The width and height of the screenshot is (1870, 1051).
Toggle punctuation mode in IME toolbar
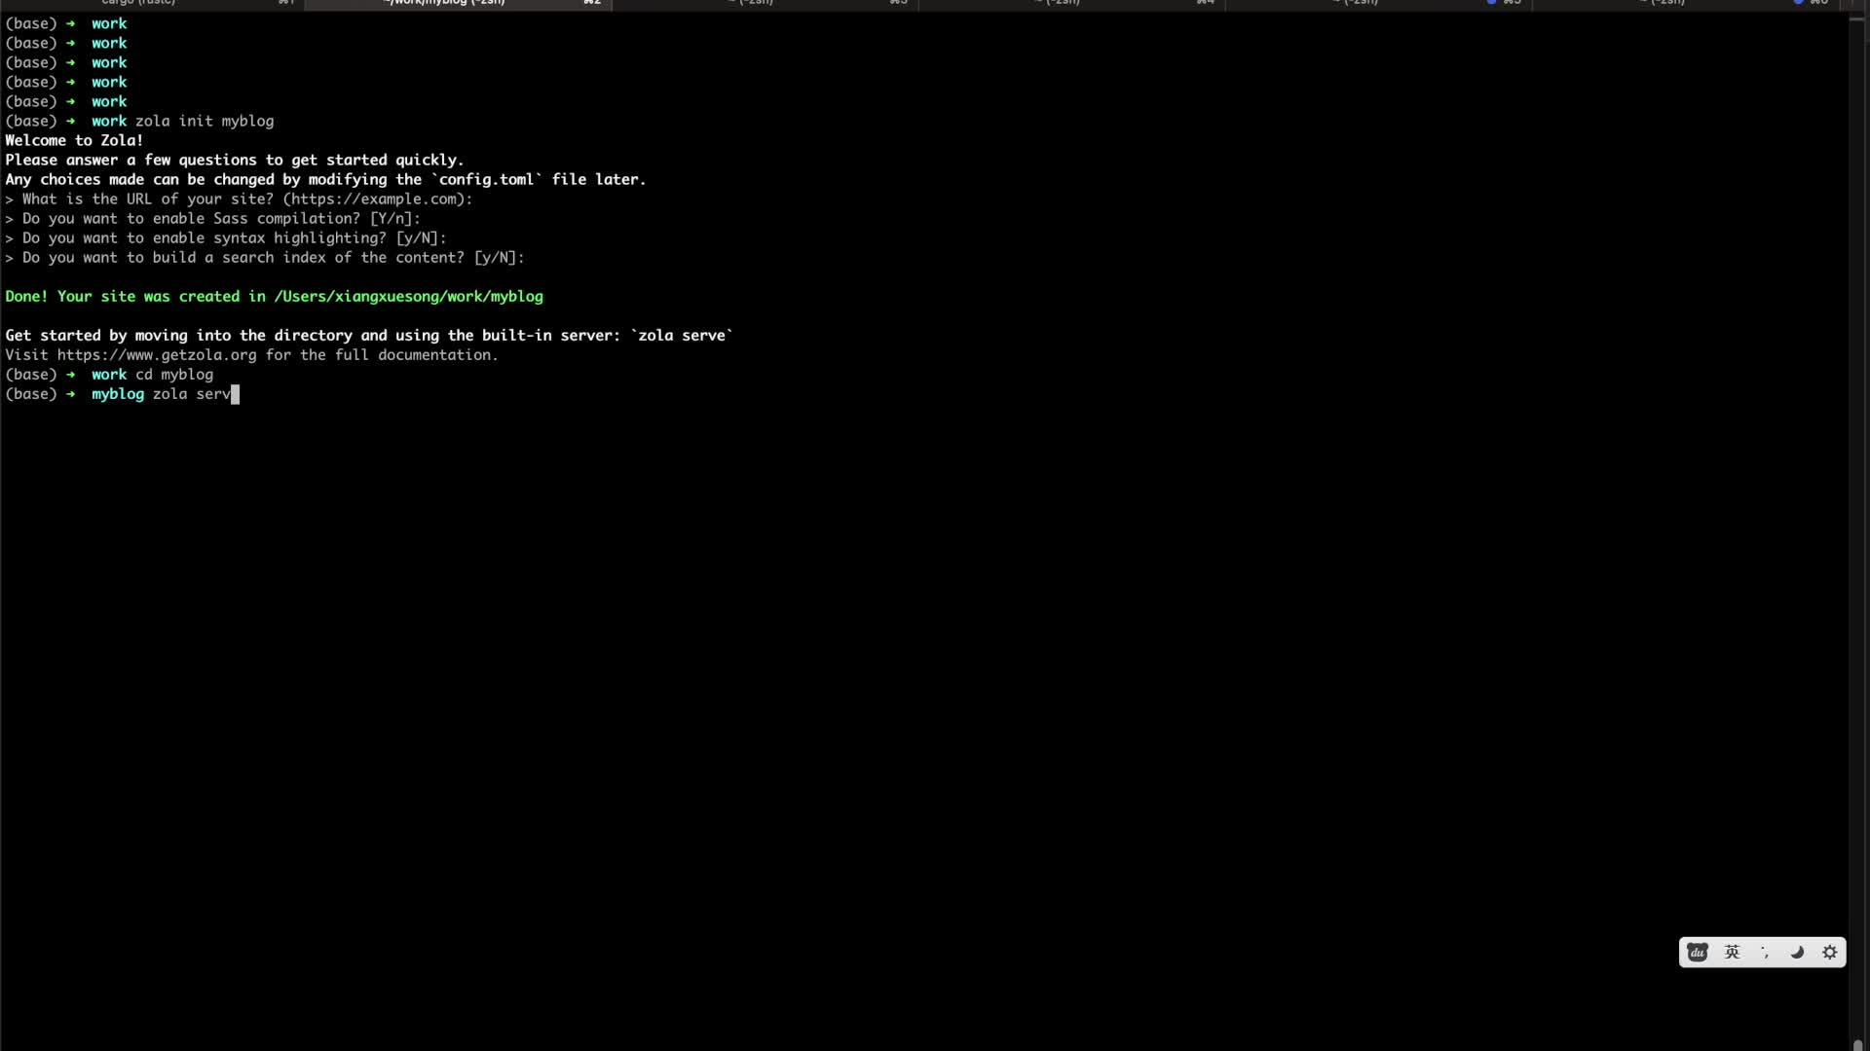coord(1765,953)
